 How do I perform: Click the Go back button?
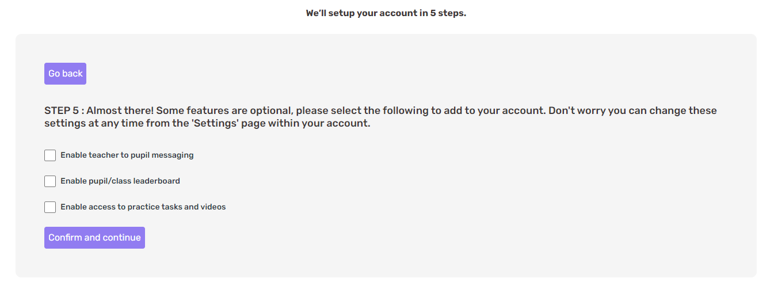coord(65,74)
